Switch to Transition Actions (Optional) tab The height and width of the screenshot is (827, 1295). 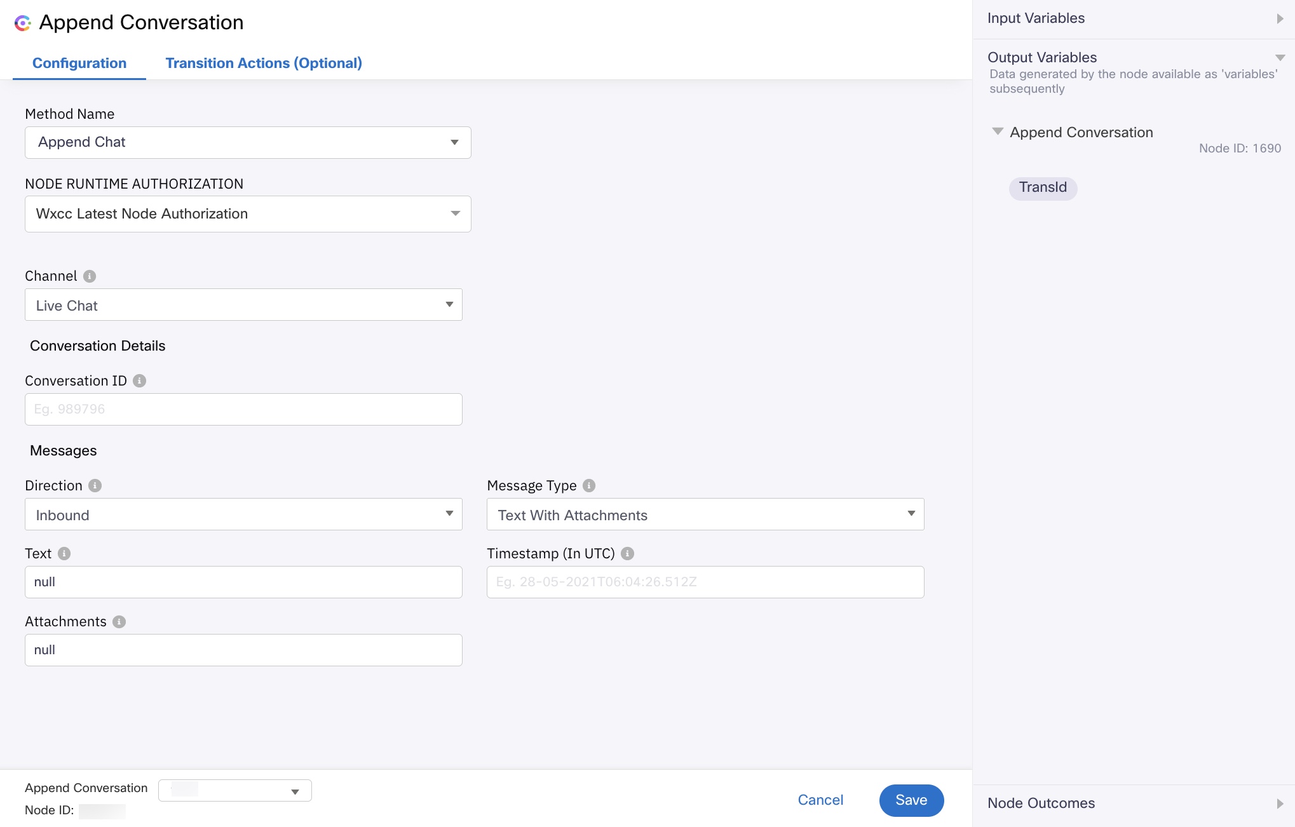coord(264,64)
